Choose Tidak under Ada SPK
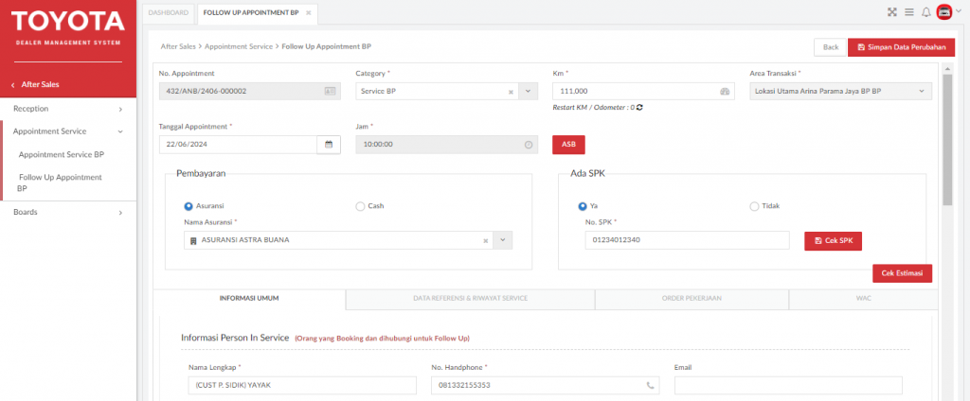This screenshot has height=401, width=970. click(753, 206)
